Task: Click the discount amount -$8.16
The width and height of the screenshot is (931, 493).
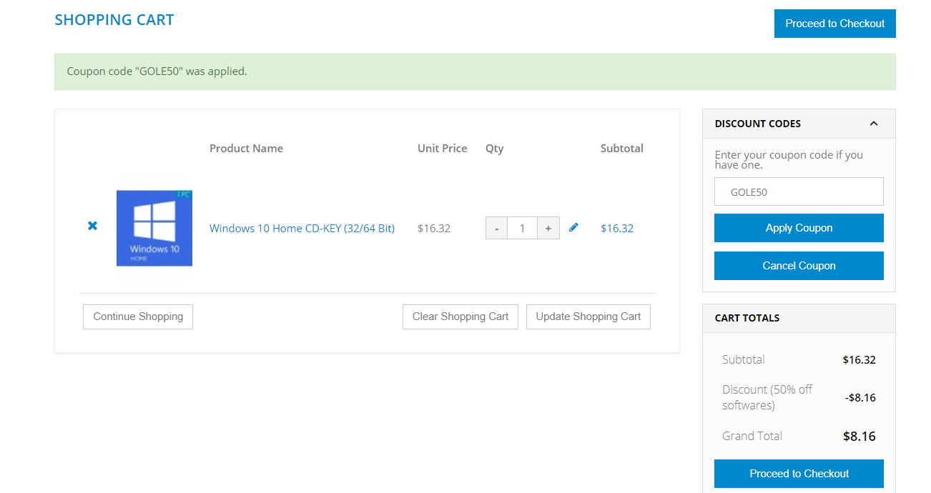Action: pos(860,397)
